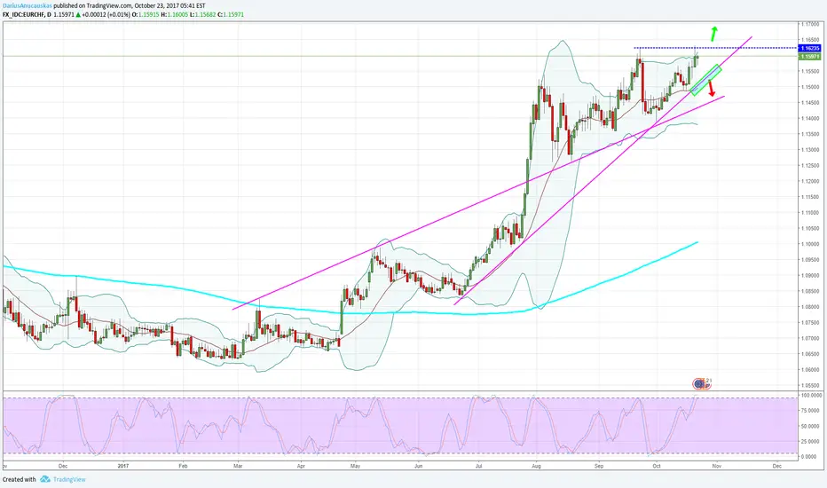Select the green-outlined rectangle drawing on trendline
Image resolution: width=827 pixels, height=488 pixels.
[x=705, y=80]
